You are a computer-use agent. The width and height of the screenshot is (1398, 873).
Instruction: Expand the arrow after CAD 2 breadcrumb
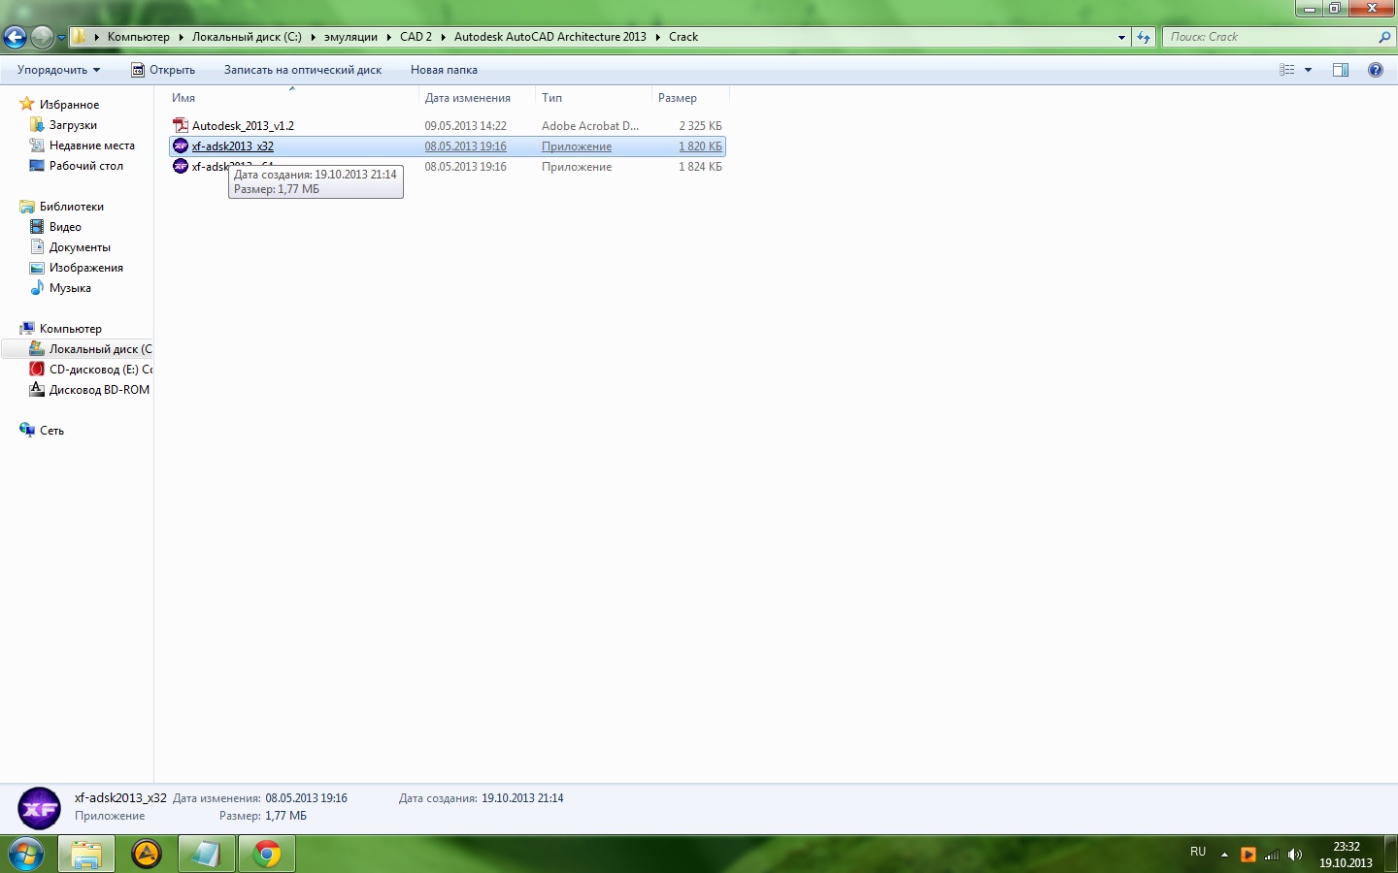tap(443, 37)
